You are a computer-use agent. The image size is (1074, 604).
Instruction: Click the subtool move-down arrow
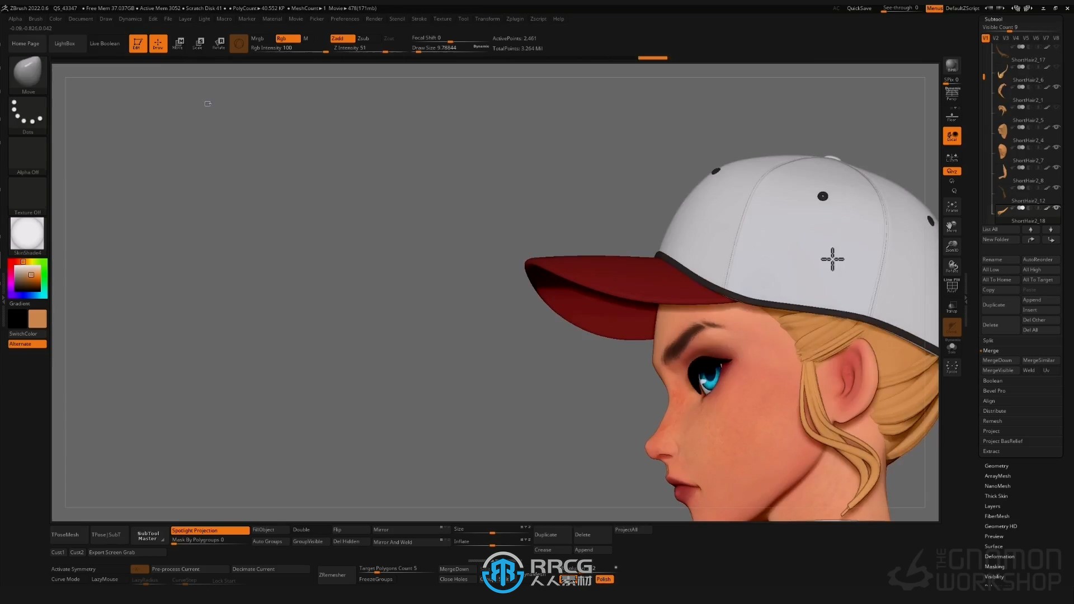(1051, 229)
